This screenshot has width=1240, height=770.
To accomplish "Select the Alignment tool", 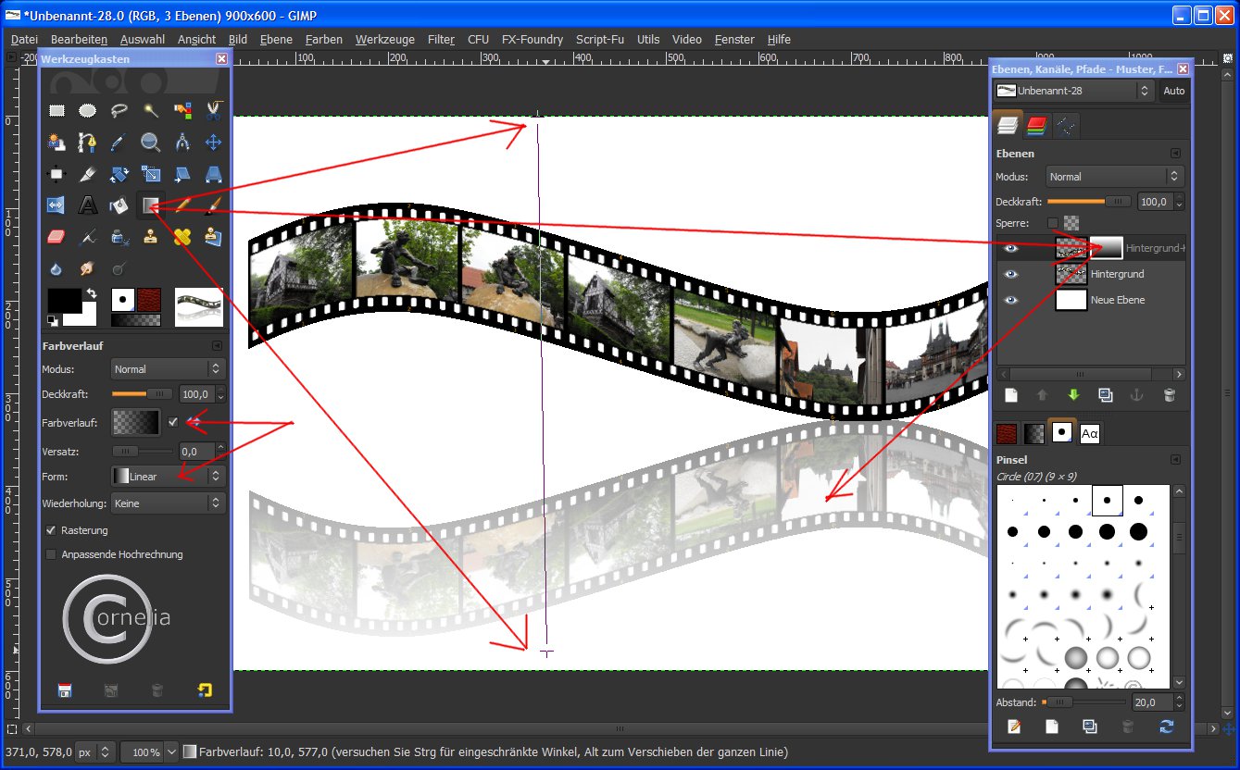I will pos(56,174).
